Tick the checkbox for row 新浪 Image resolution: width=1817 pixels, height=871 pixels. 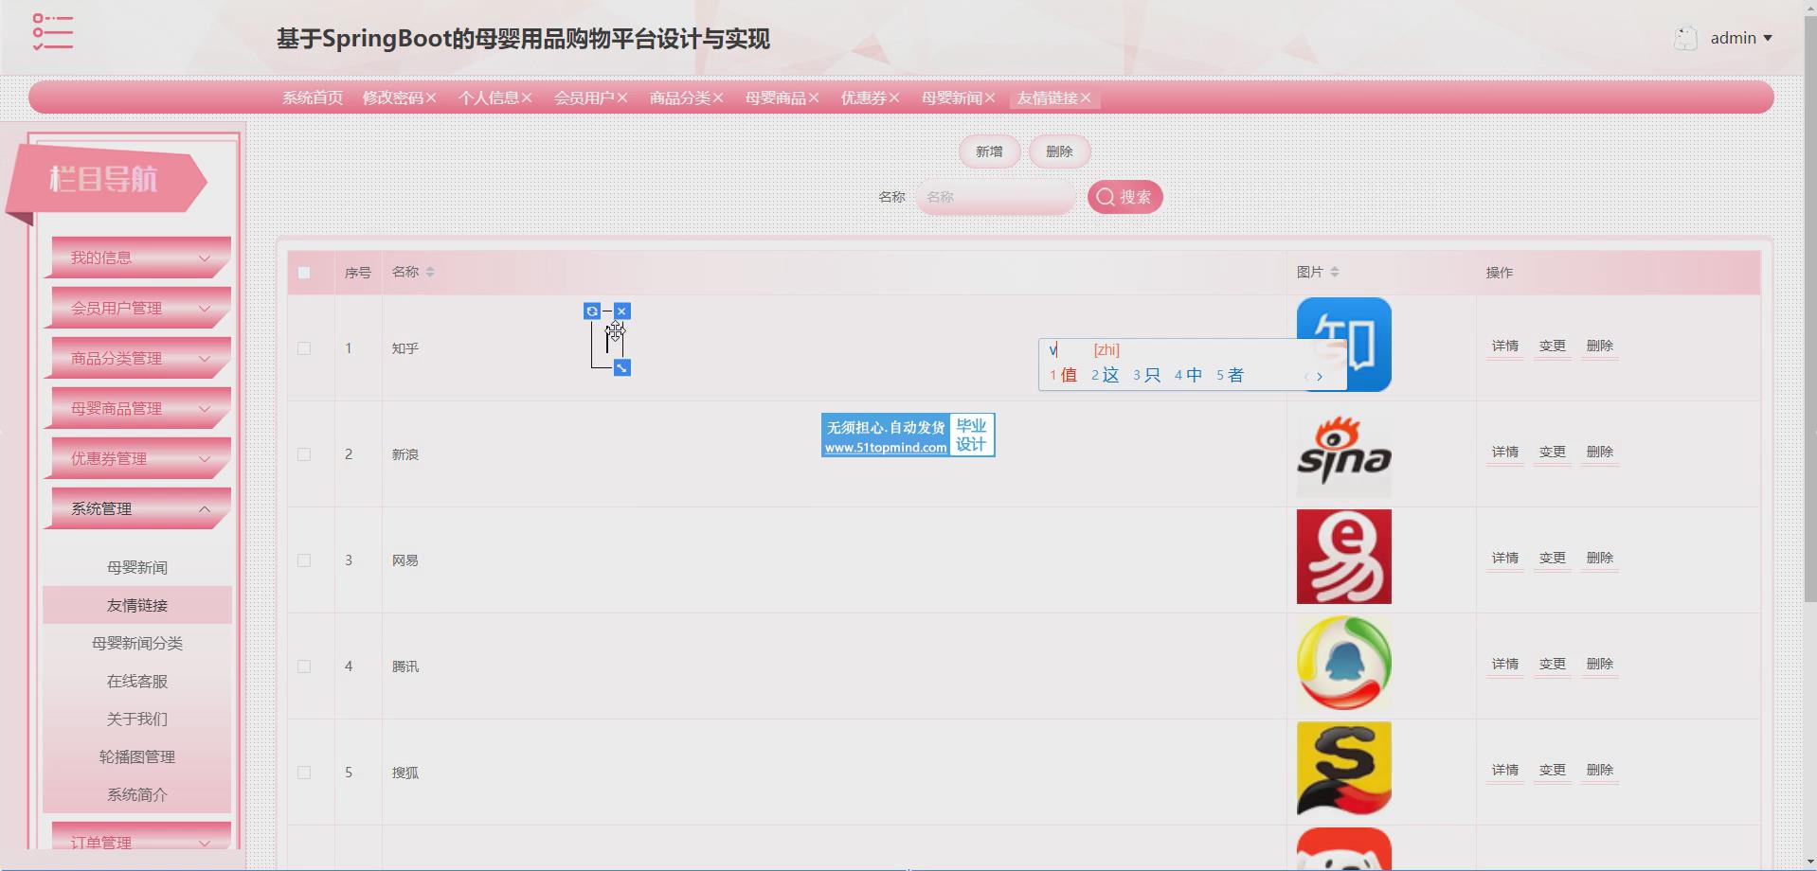[x=304, y=454]
